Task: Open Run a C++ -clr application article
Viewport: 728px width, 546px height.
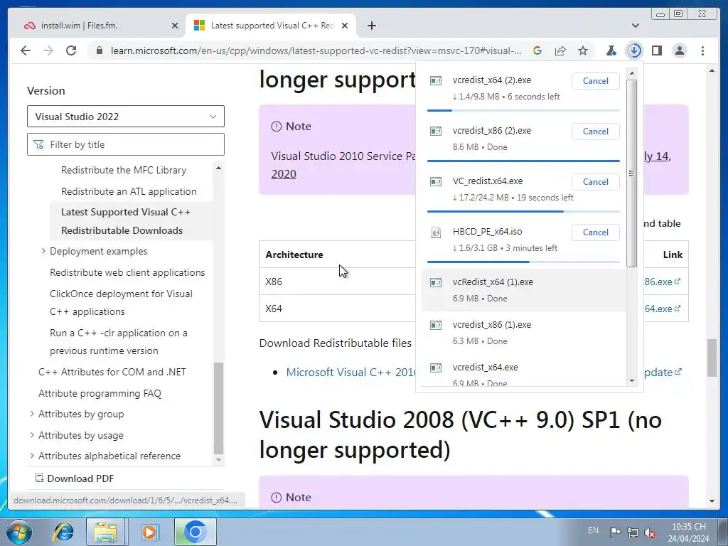Action: click(x=119, y=342)
